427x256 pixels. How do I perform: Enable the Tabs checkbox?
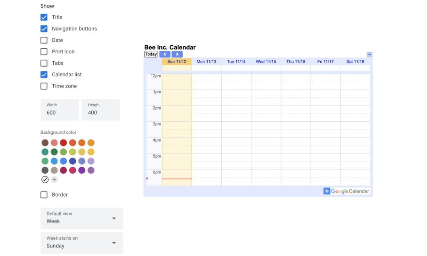(44, 63)
